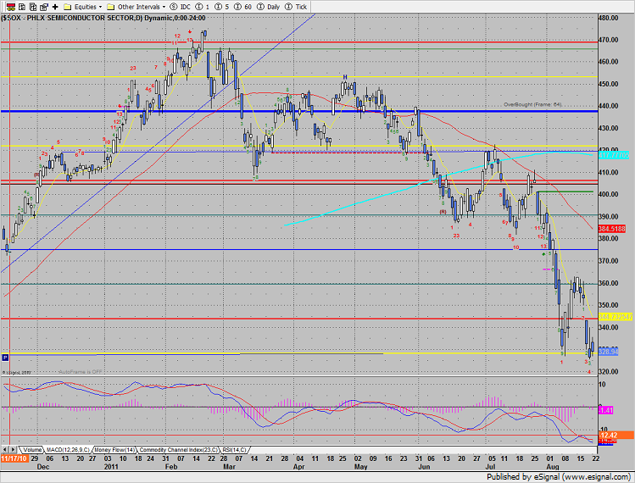Open the Commodity Channel Index(23,C) tab

pyautogui.click(x=178, y=450)
